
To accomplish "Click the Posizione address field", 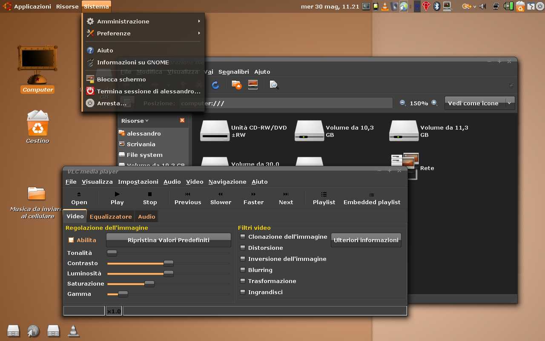I will point(285,103).
